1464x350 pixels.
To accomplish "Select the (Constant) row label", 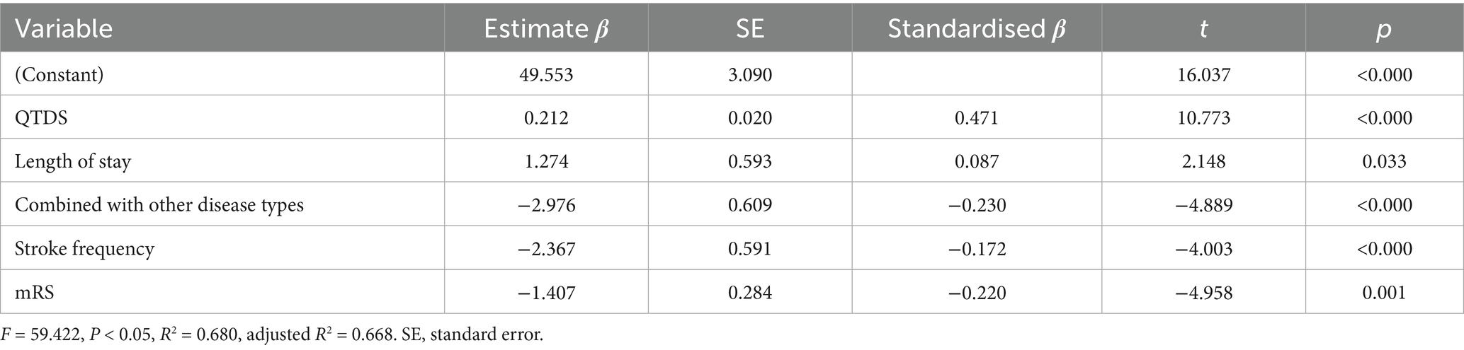I will 59,74.
